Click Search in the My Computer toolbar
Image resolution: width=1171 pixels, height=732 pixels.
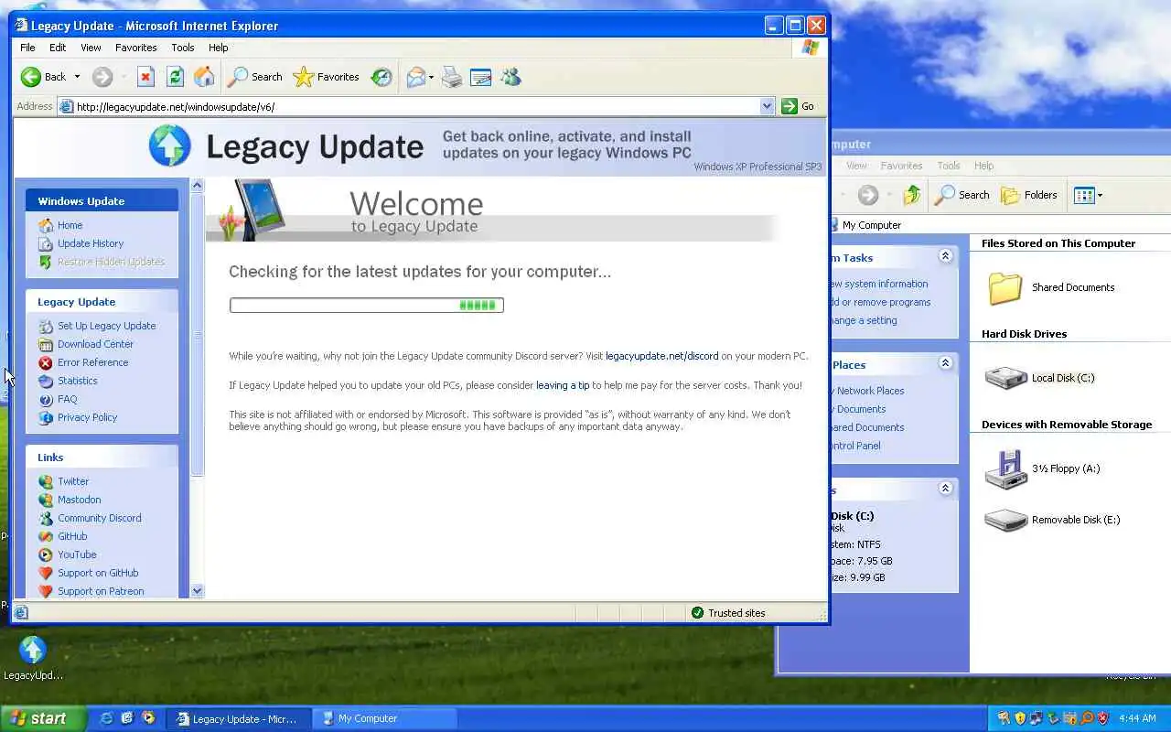coord(962,195)
